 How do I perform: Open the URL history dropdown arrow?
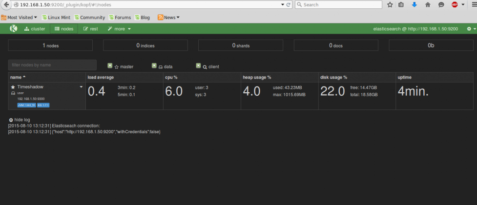(x=283, y=4)
